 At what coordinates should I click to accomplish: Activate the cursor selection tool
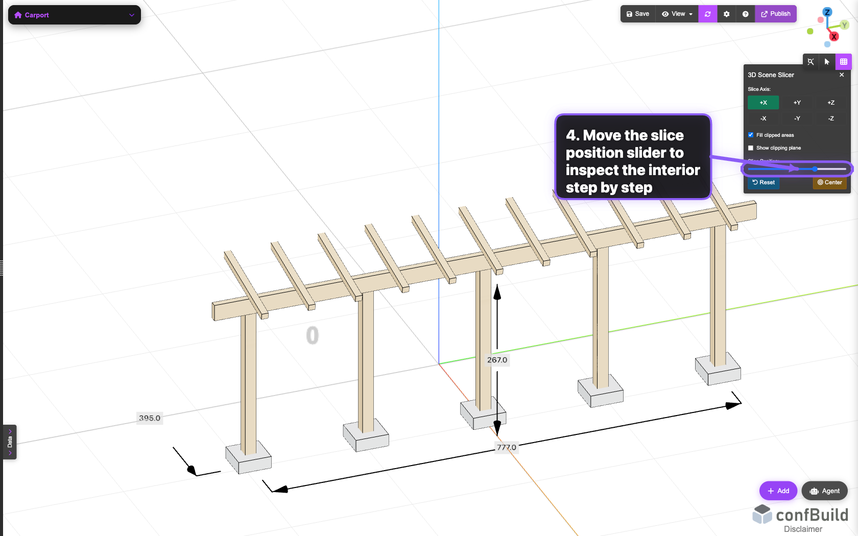pos(827,62)
